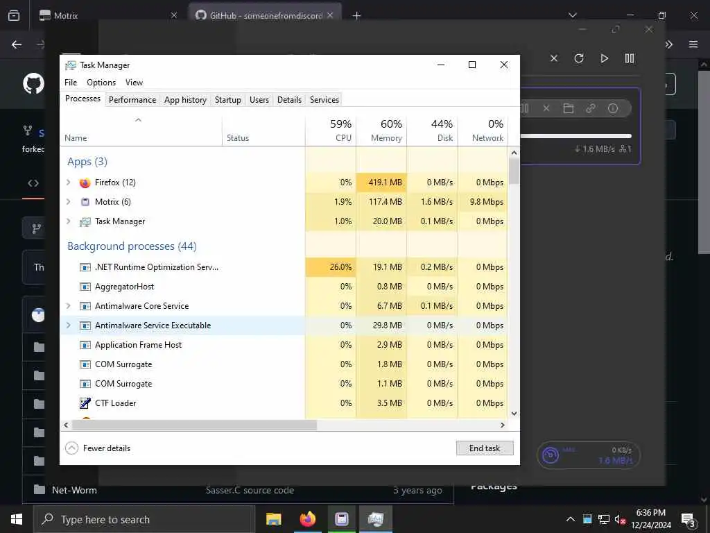List all tabs dropdown in Firefox

(573, 15)
